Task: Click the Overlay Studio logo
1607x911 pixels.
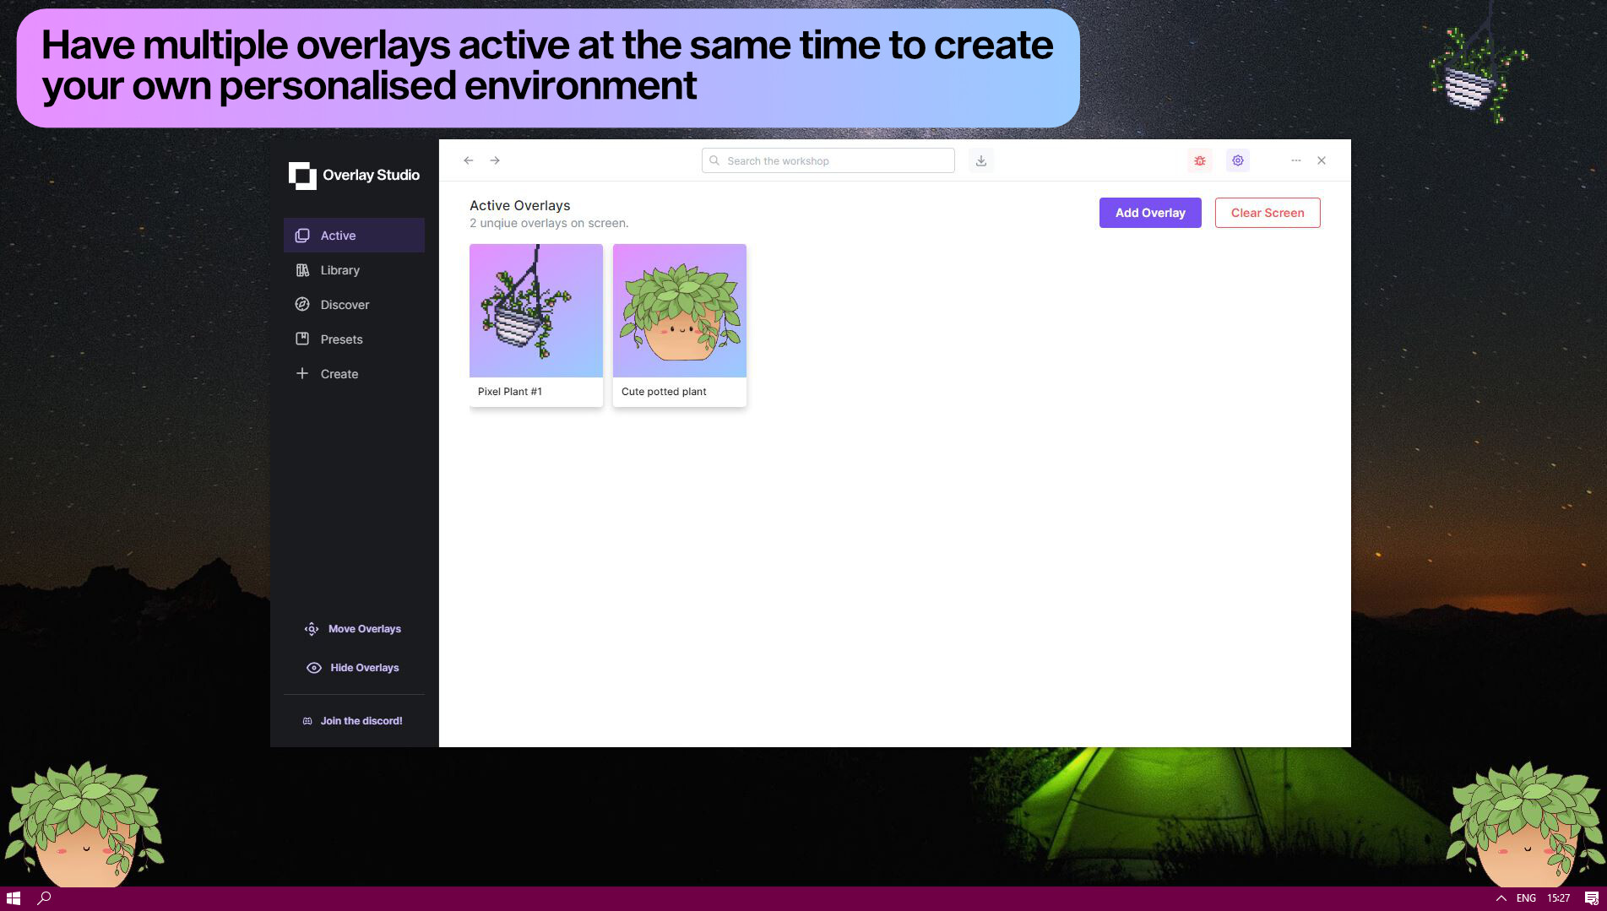Action: coord(353,175)
